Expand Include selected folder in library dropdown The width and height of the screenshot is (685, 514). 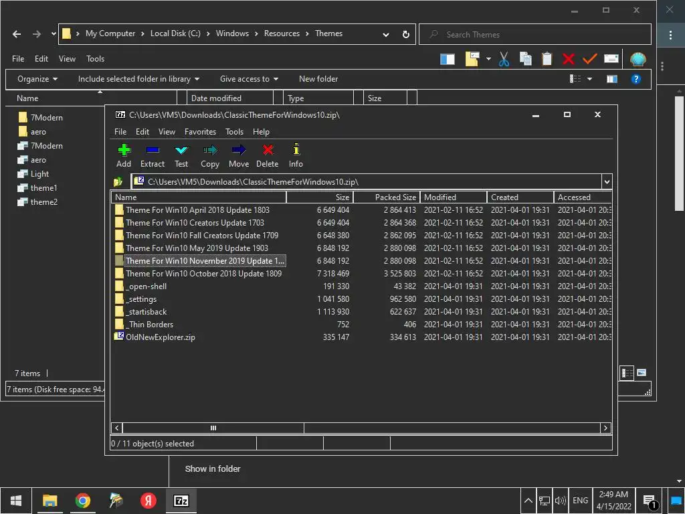[x=139, y=79]
